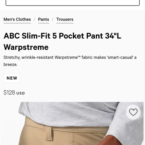Image resolution: width=145 pixels, height=145 pixels.
Task: Click the word 'breeze.' in the description
Action: tap(10, 64)
